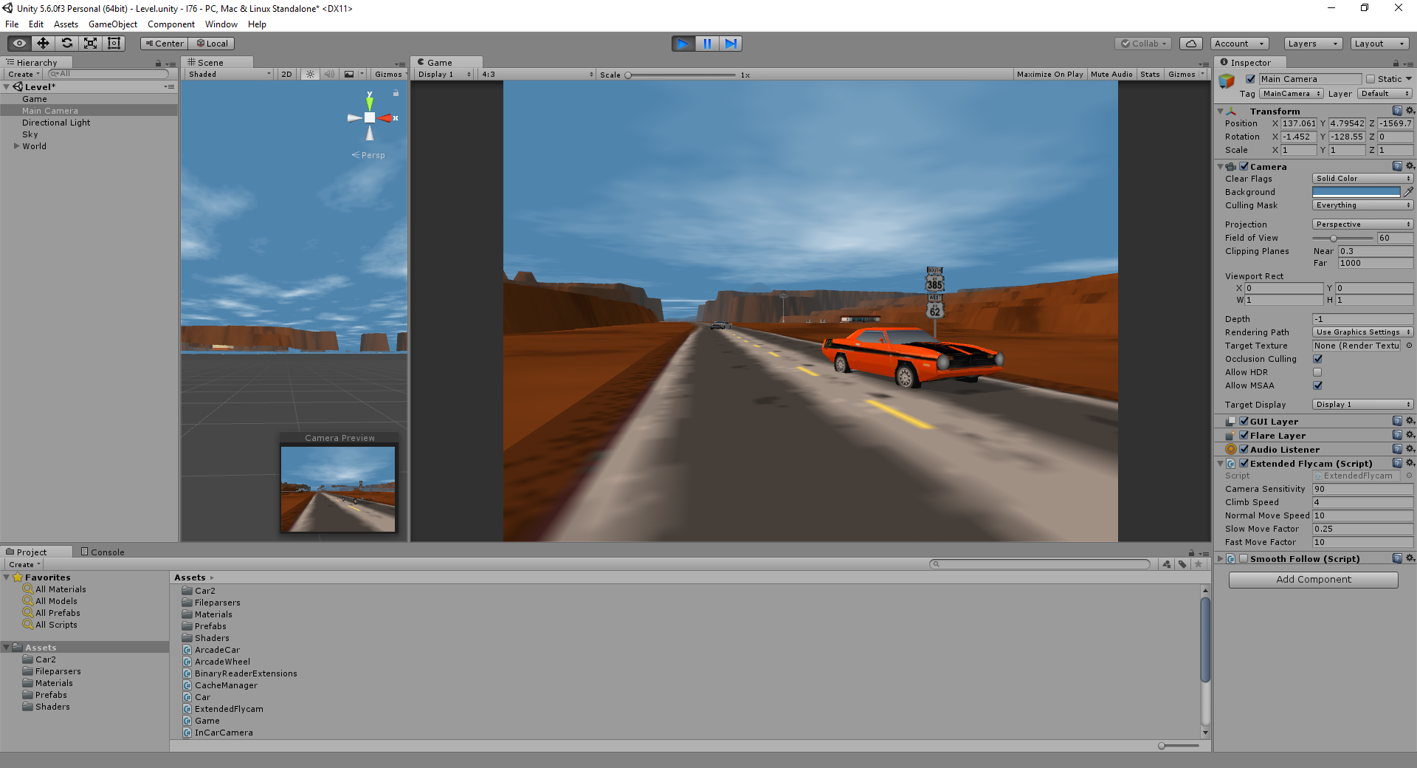This screenshot has height=768, width=1417.
Task: Select the Hand view tool
Action: 19,44
